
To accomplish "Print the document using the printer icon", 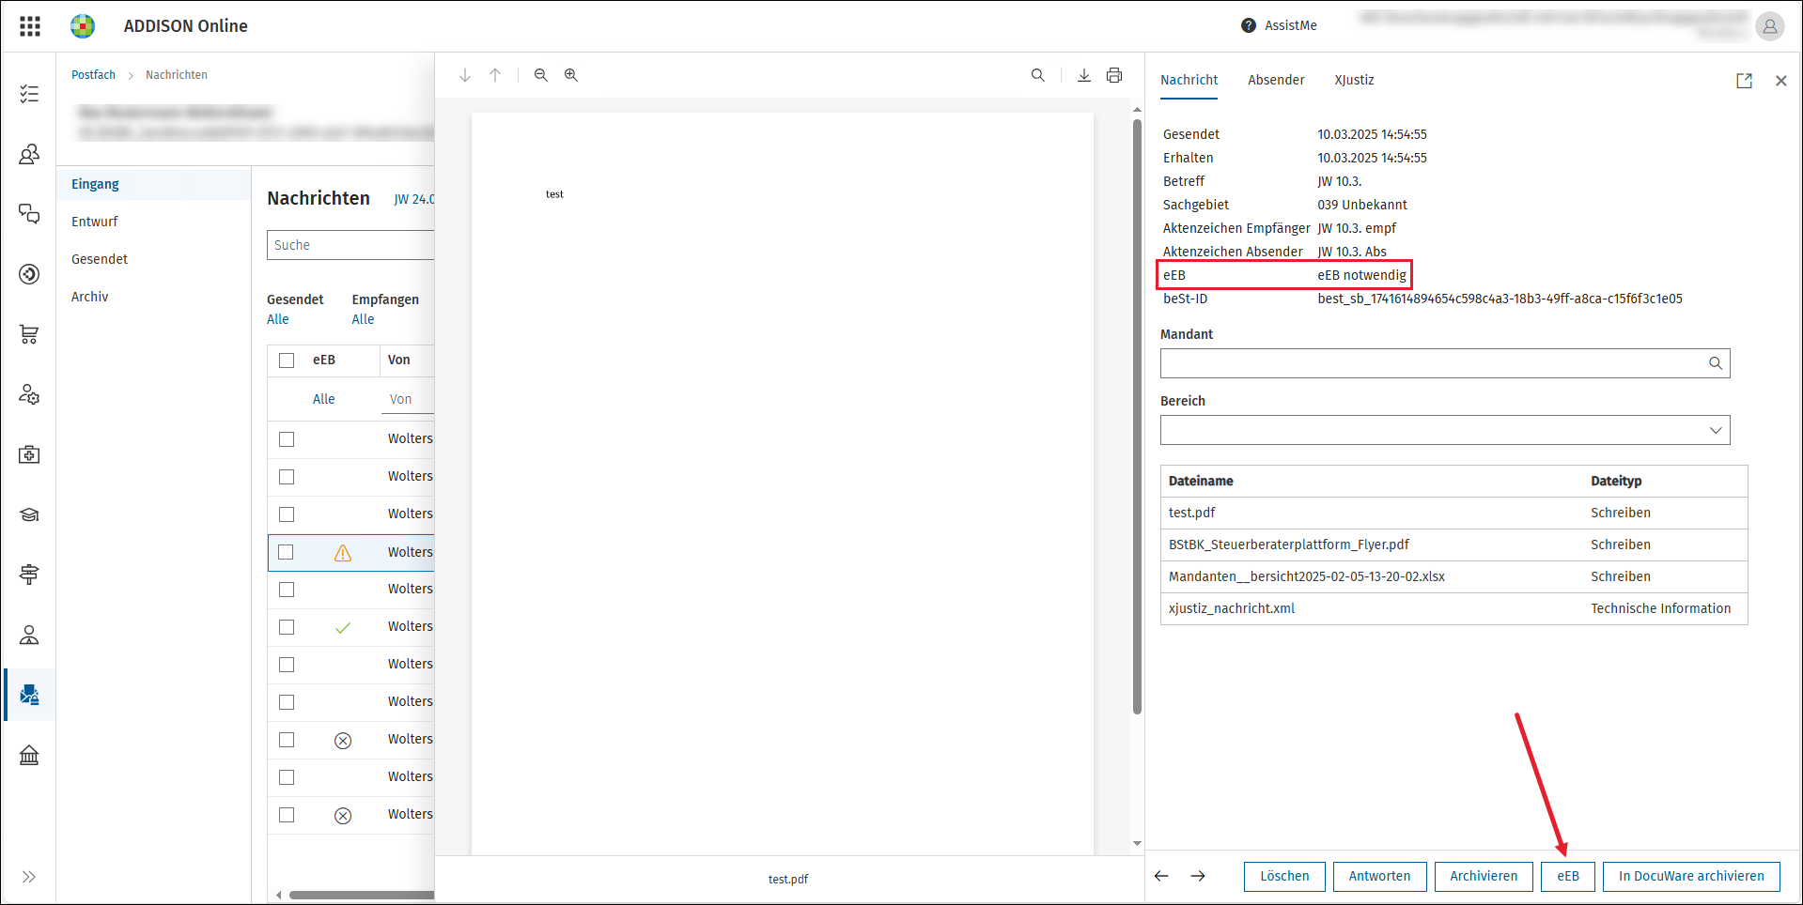I will click(1114, 75).
